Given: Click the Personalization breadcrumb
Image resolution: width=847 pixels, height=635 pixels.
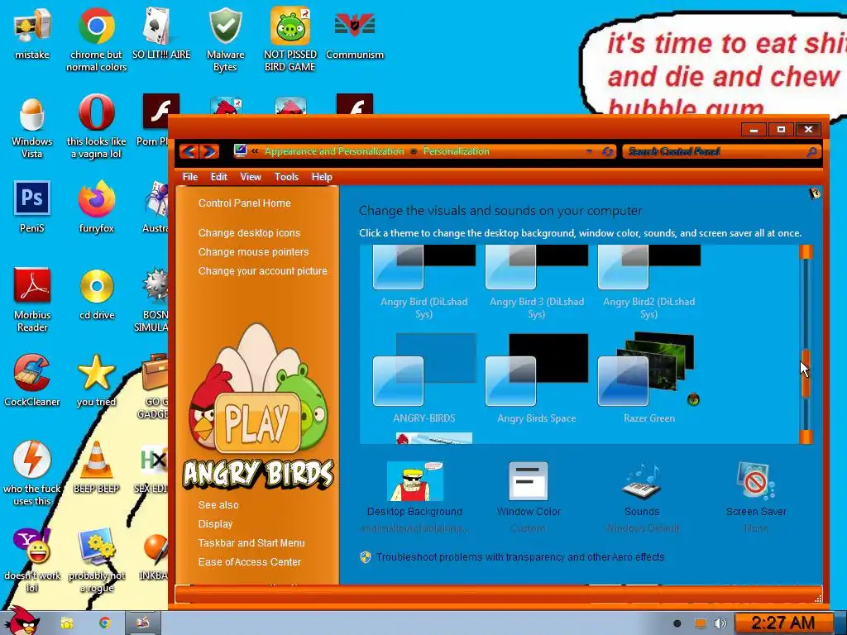Looking at the screenshot, I should point(456,151).
